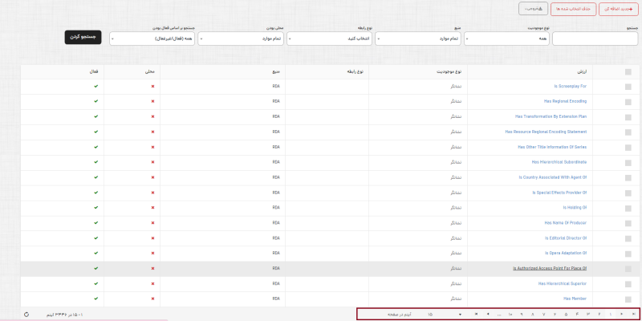
Task: Go to the last page using the pager arrow
Action: click(x=476, y=314)
